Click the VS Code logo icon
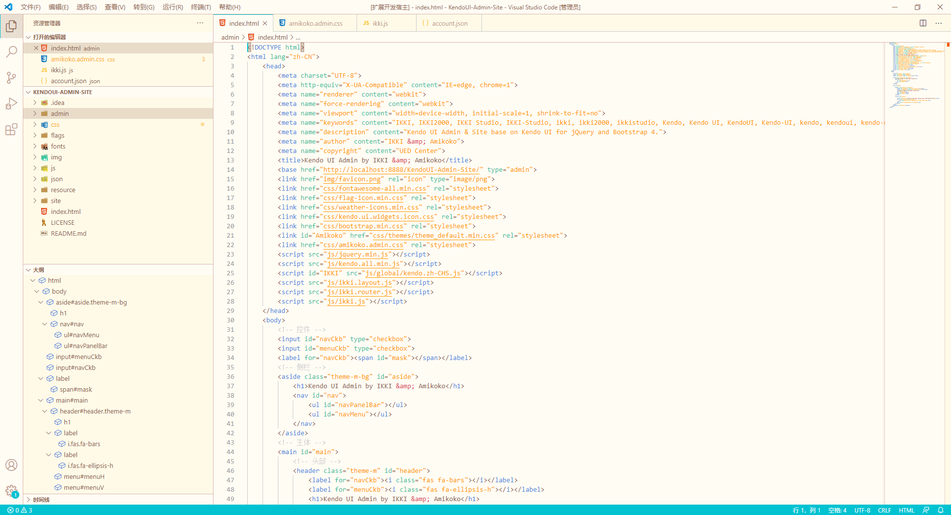 click(8, 7)
